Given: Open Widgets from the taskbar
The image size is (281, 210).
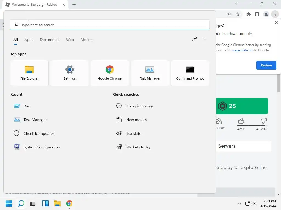Looking at the screenshot, I should [x=45, y=203].
